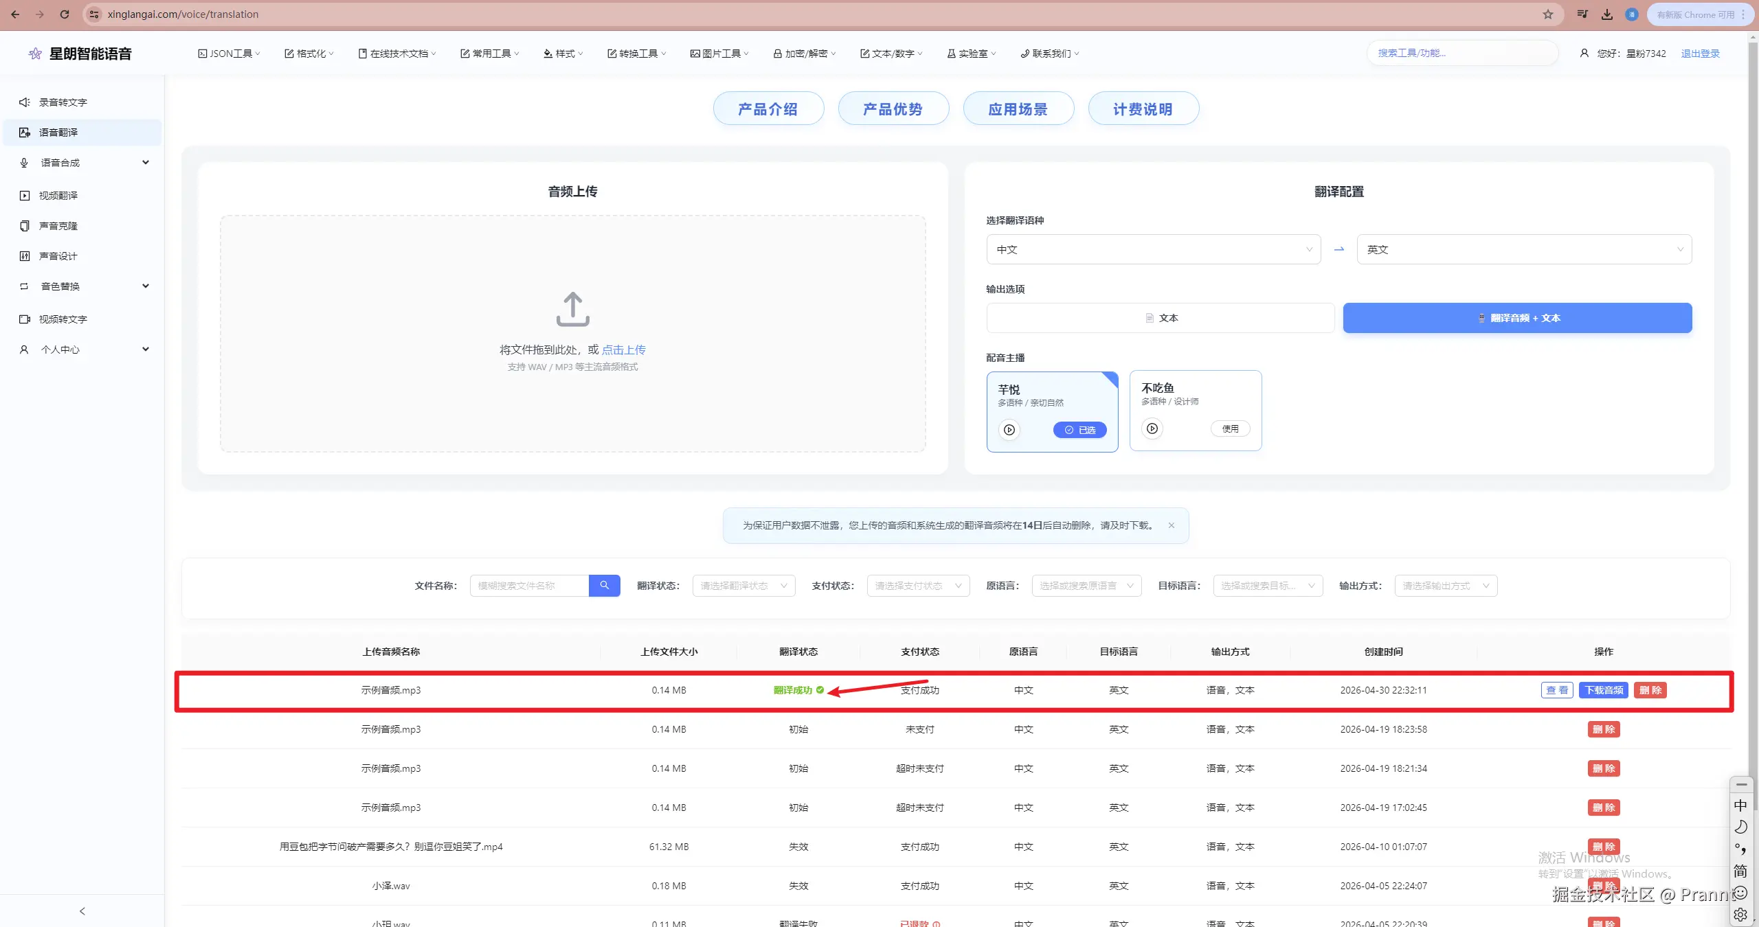Play voice preview for 芊悦
The image size is (1759, 927).
1009,430
